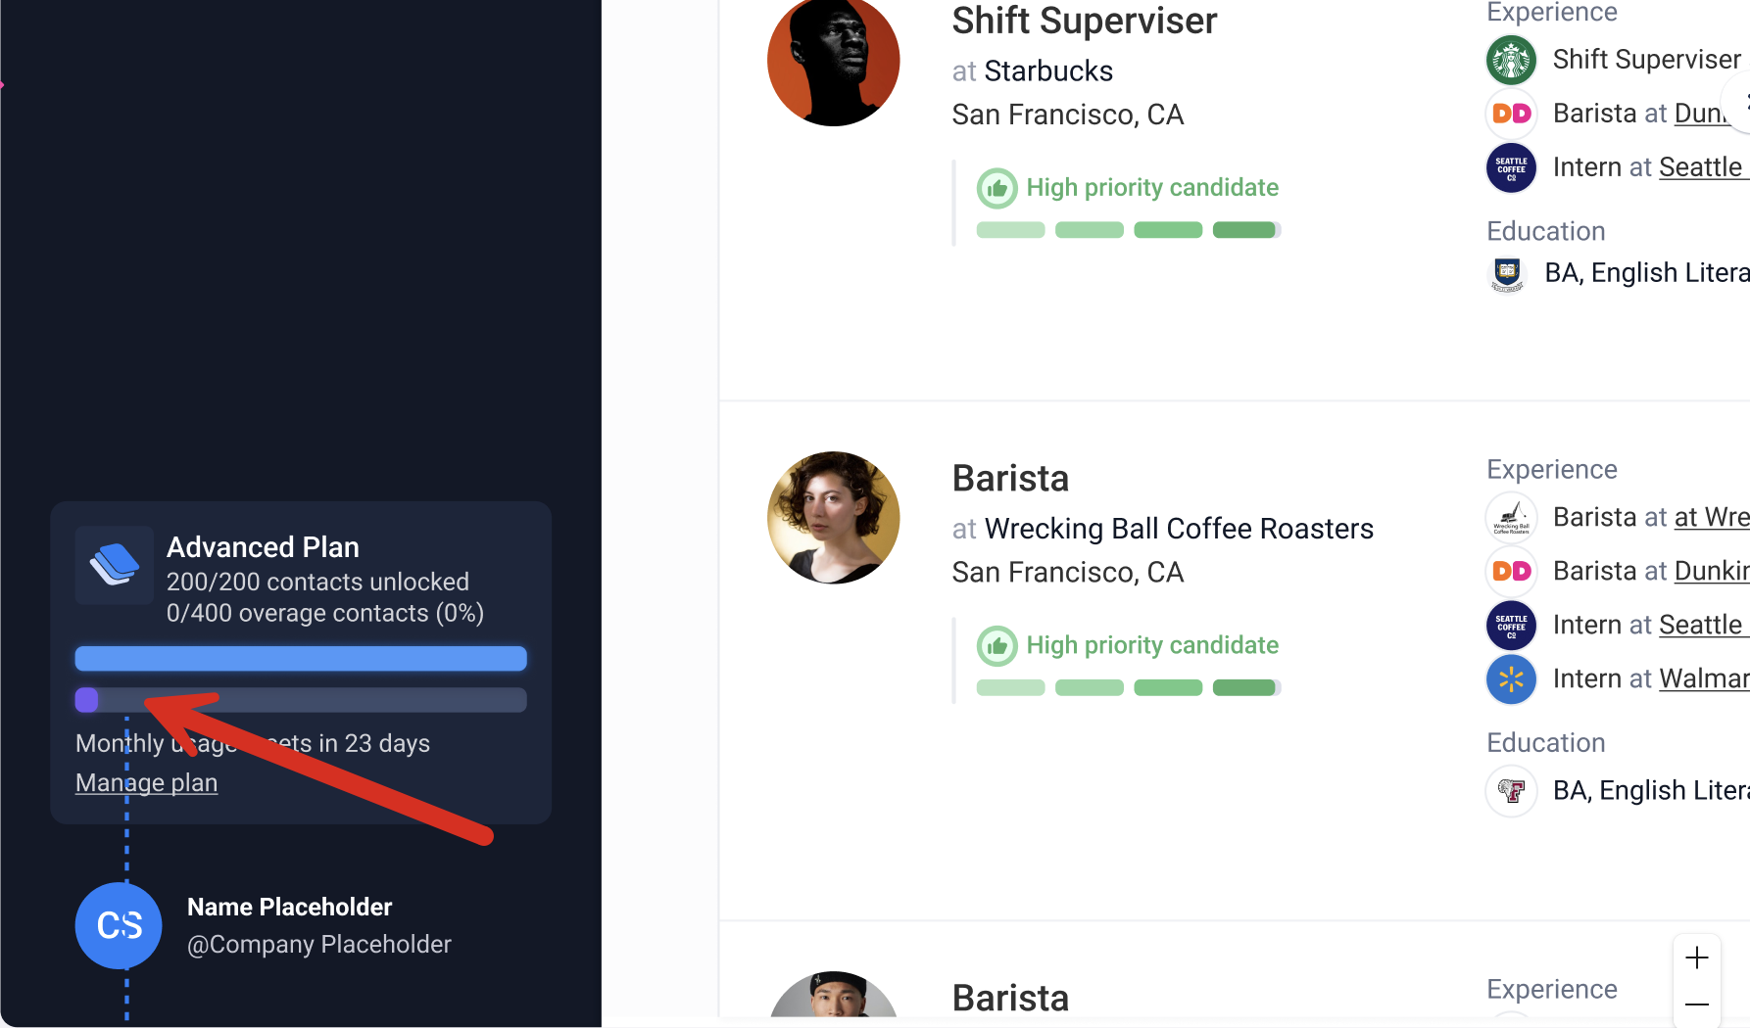Click the Wrecking Ball Coffee Roasters logo
The image size is (1750, 1028).
(1511, 517)
